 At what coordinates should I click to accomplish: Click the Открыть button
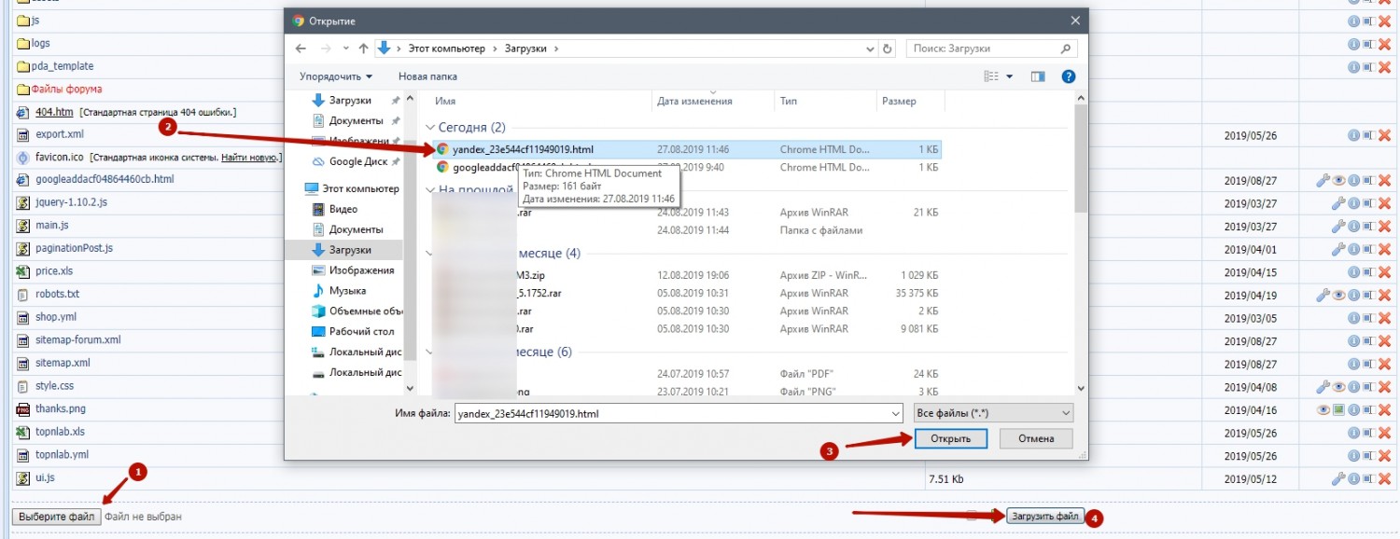tap(950, 438)
